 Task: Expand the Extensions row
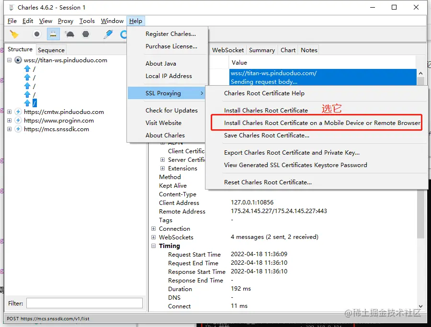pos(162,168)
